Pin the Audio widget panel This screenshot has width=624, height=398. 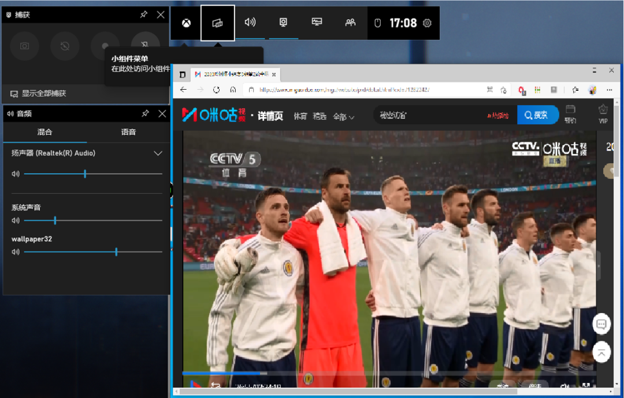click(145, 113)
